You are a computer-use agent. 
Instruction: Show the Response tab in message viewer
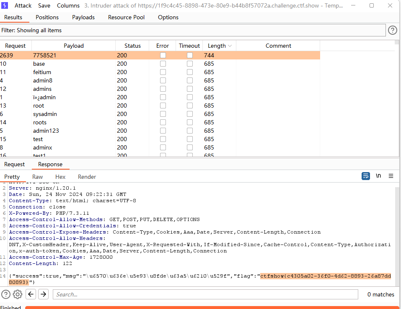tap(50, 165)
